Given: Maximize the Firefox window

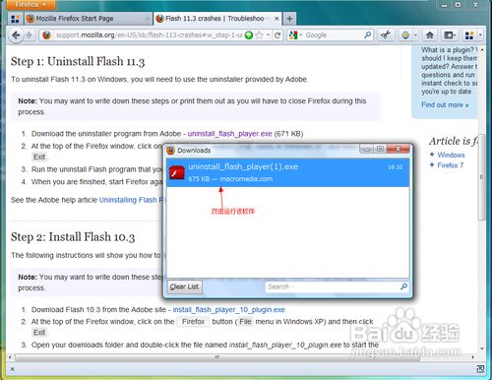Looking at the screenshot, I should (x=458, y=5).
